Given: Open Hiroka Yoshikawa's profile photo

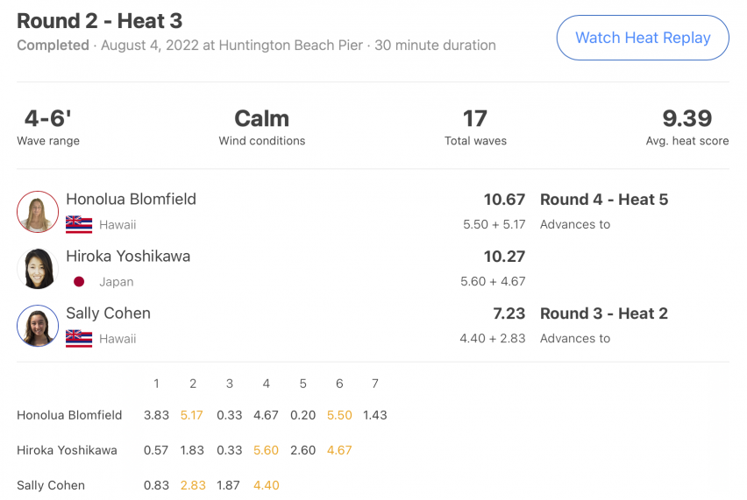Looking at the screenshot, I should click(x=38, y=269).
